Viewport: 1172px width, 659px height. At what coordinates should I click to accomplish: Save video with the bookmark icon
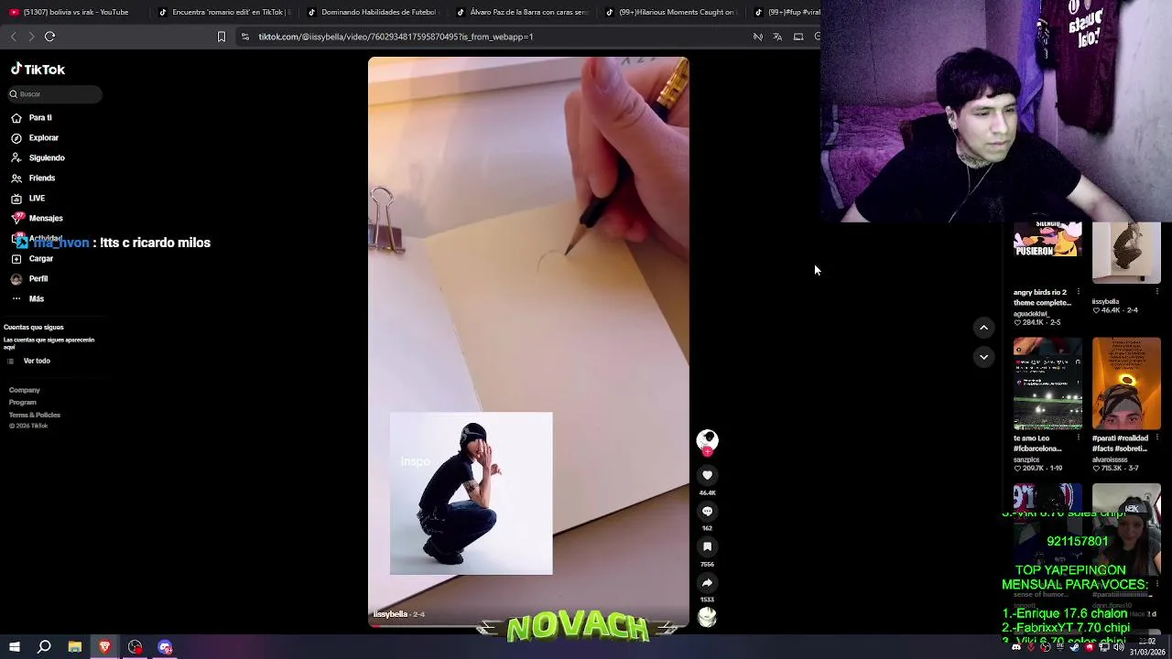click(707, 546)
